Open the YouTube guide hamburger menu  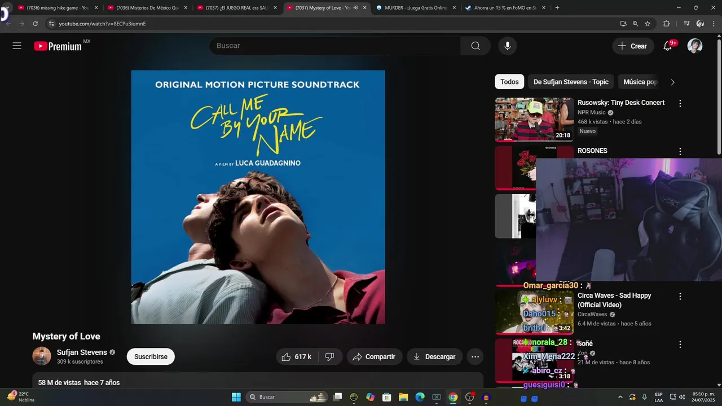click(x=17, y=46)
